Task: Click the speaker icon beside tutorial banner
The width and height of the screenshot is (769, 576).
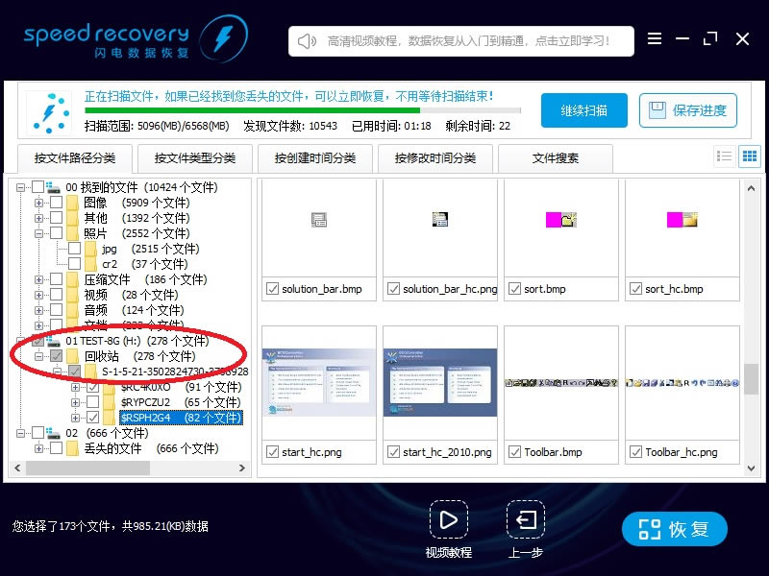Action: 308,41
